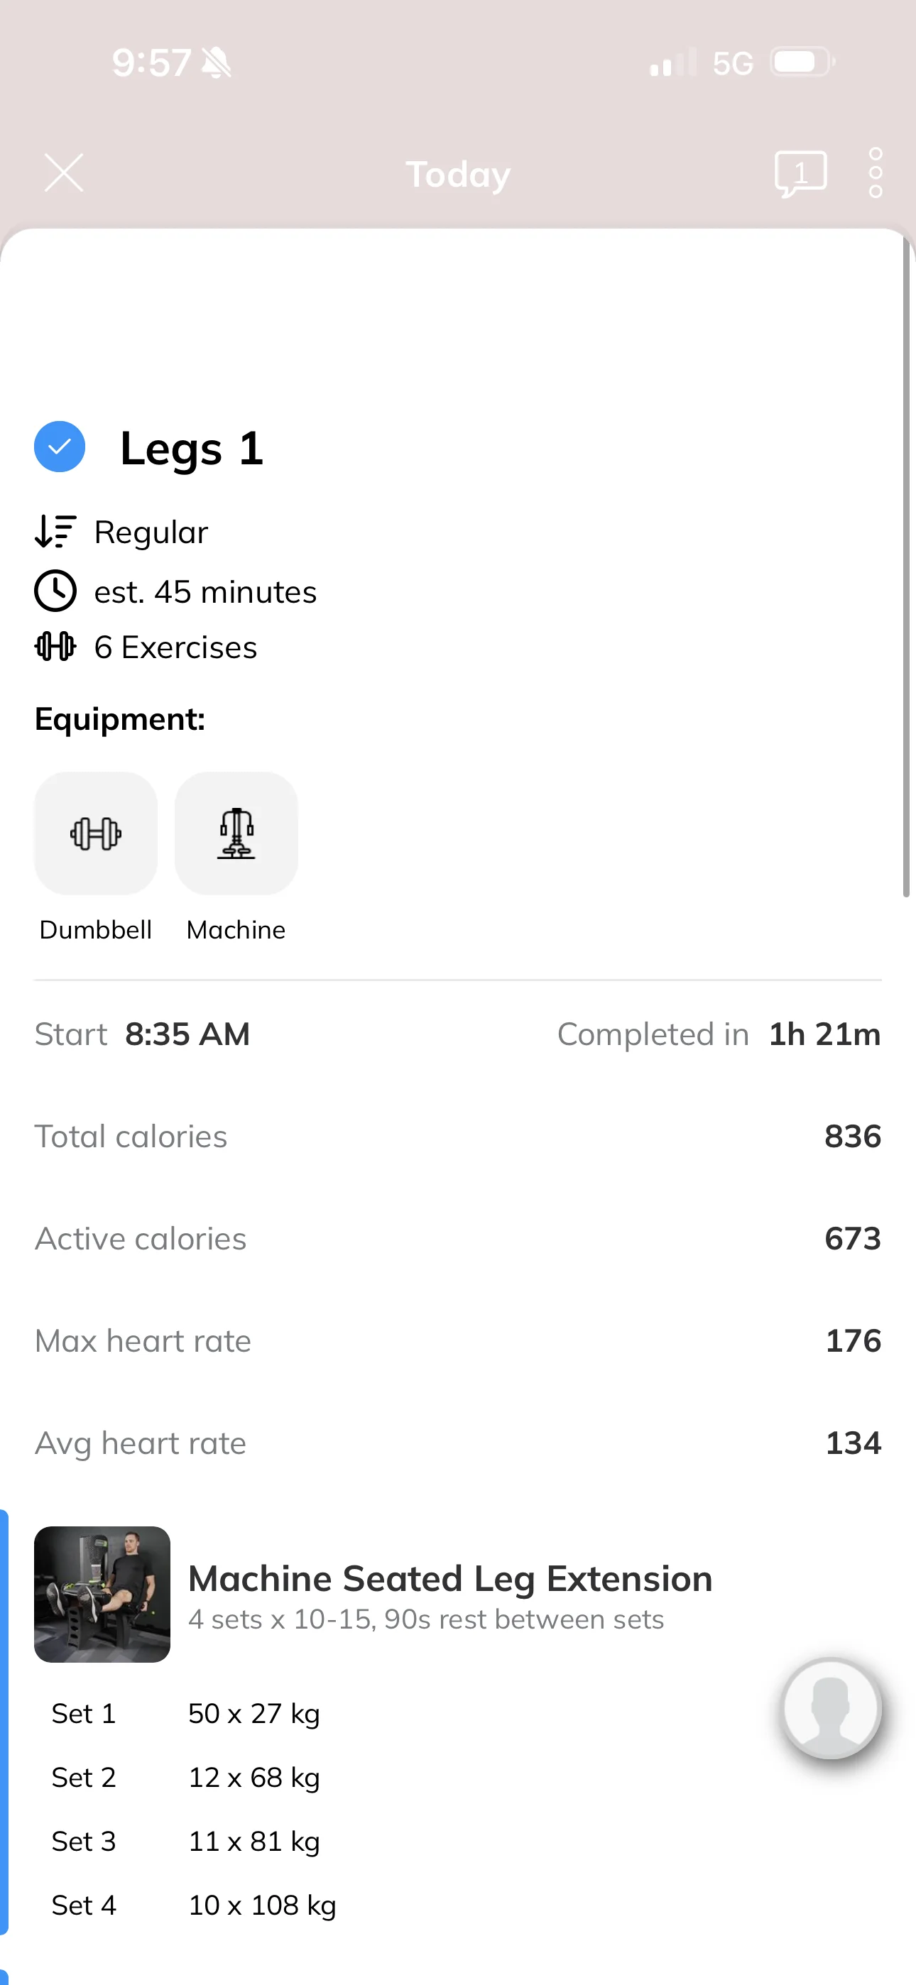Viewport: 916px width, 1985px height.
Task: Open the comments speech bubble icon
Action: click(800, 174)
